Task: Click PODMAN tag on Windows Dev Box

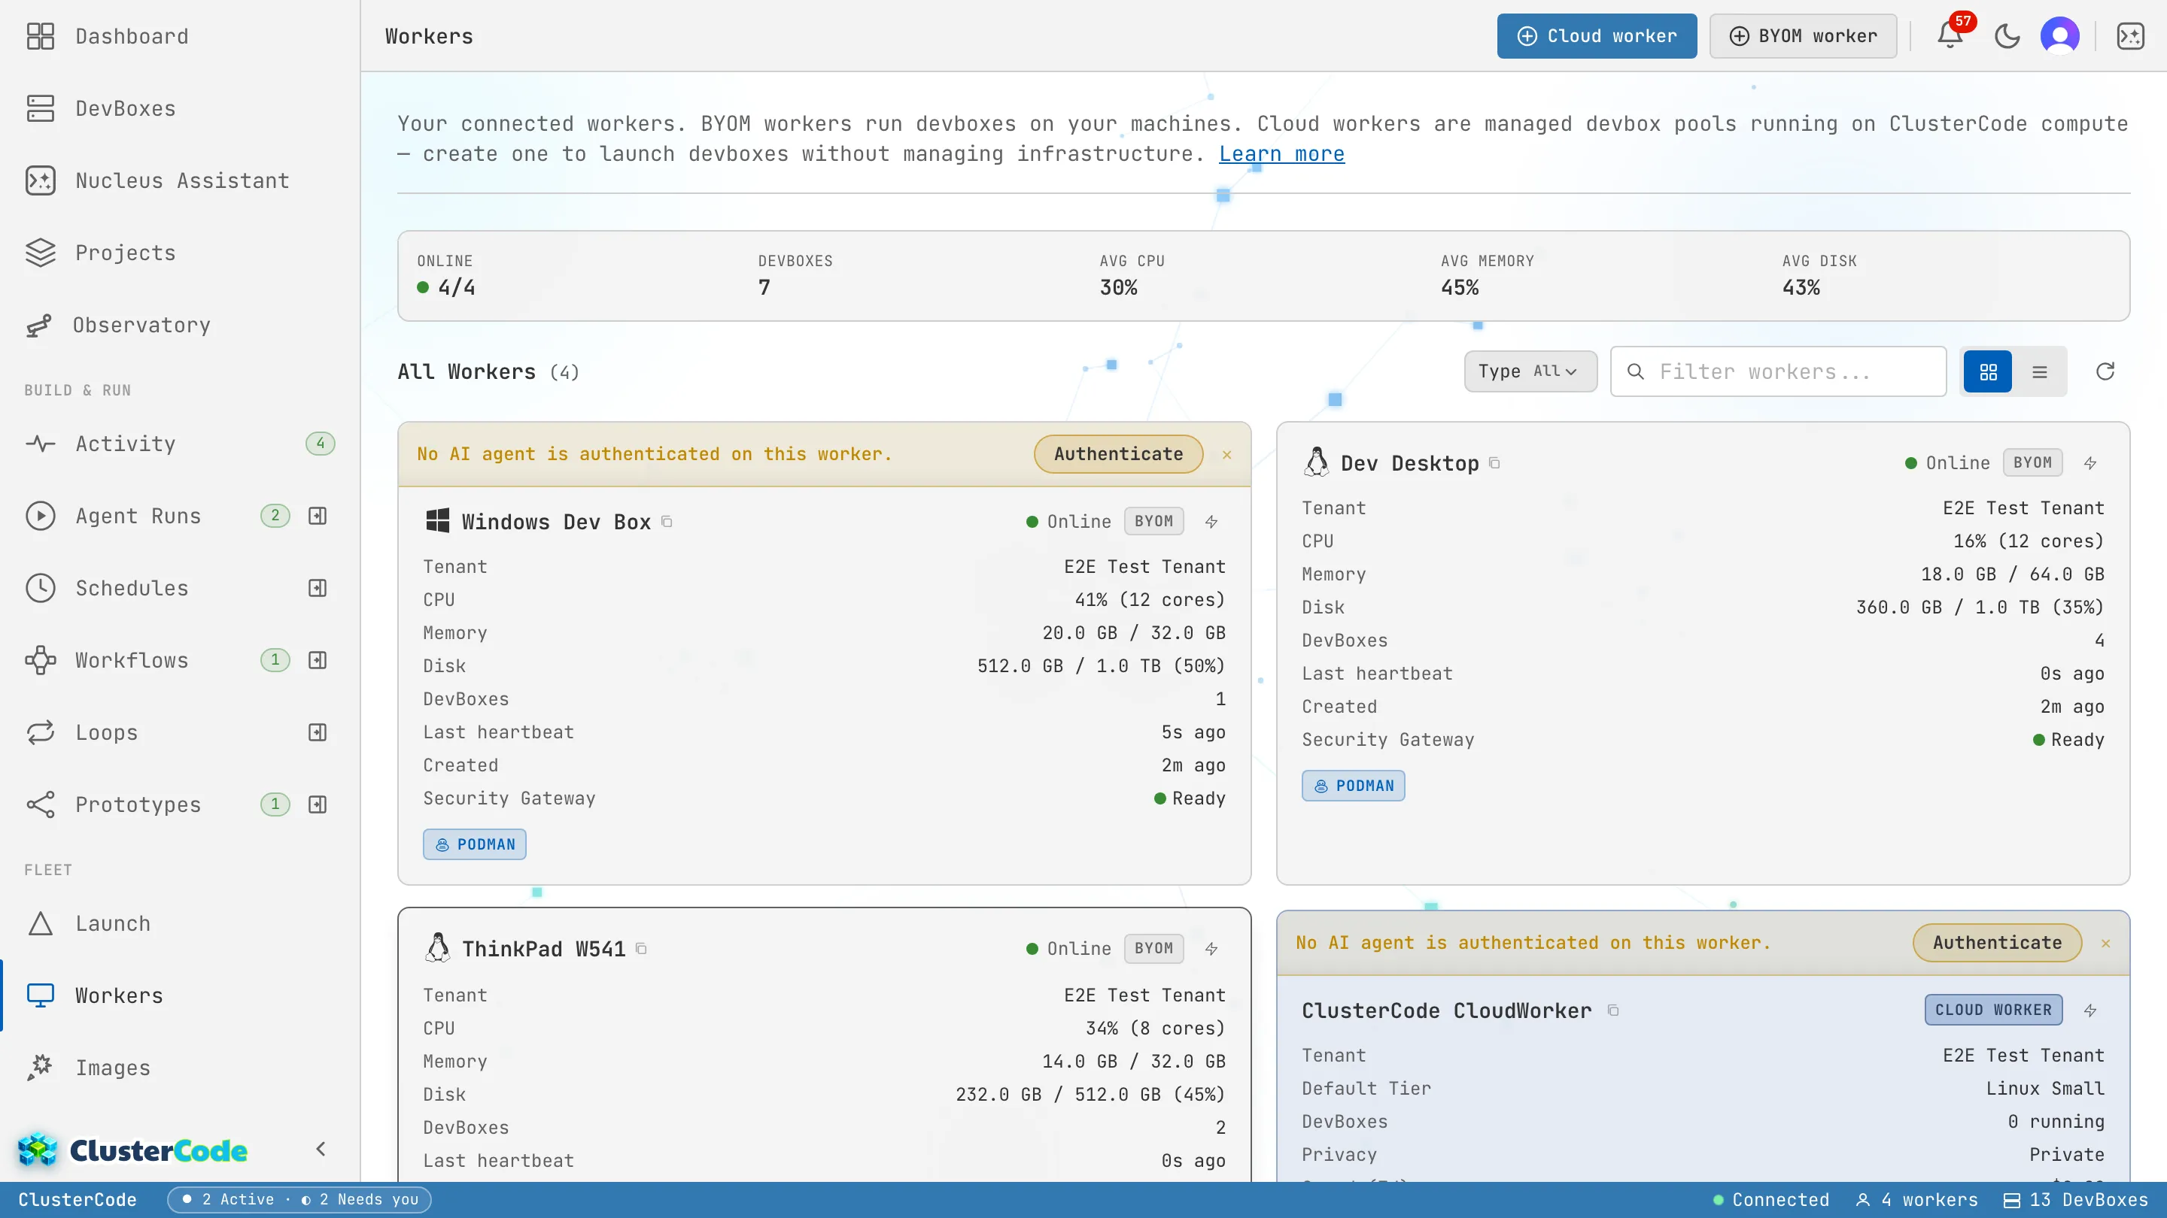Action: pyautogui.click(x=475, y=845)
